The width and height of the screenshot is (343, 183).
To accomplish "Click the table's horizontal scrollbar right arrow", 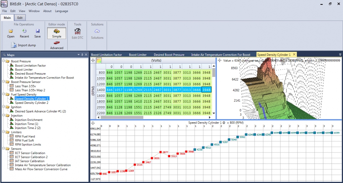I will point(210,118).
